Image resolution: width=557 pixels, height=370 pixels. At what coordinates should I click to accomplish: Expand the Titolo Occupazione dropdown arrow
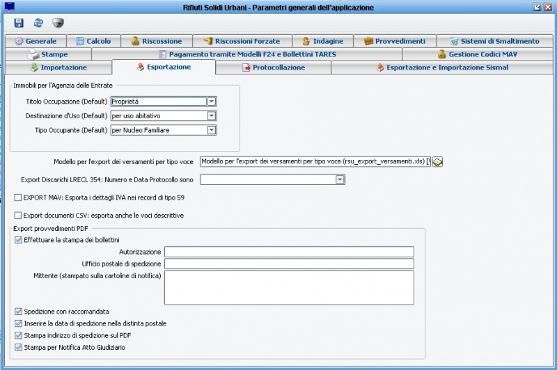click(212, 102)
